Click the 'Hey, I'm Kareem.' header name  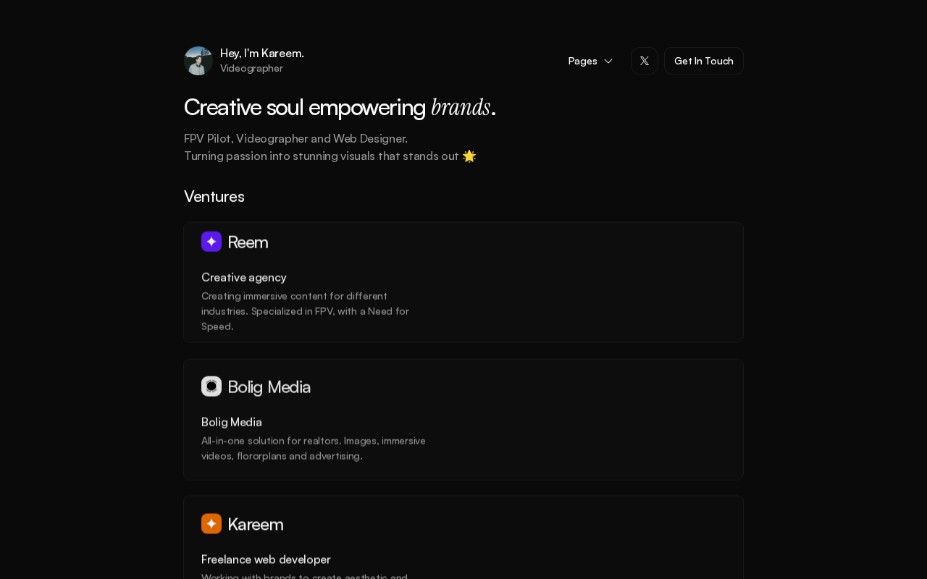click(x=262, y=53)
